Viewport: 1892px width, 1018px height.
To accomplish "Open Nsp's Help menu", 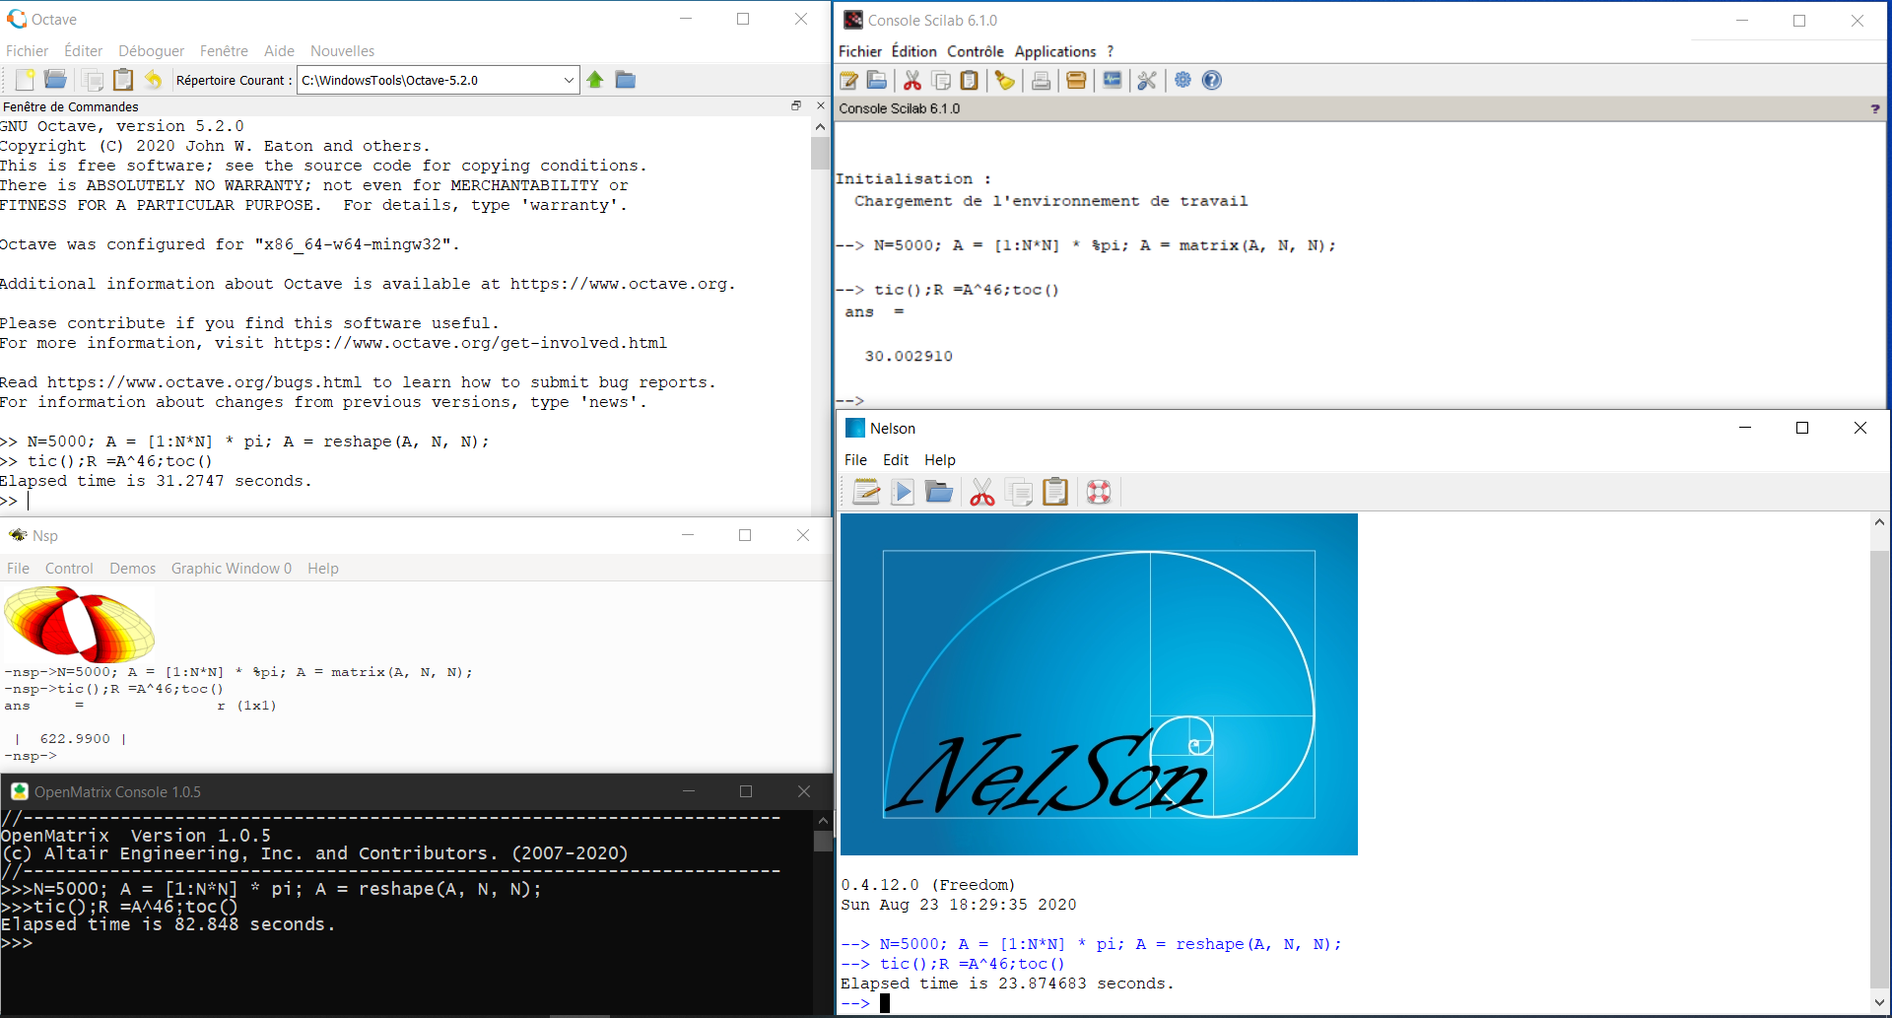I will (x=323, y=569).
